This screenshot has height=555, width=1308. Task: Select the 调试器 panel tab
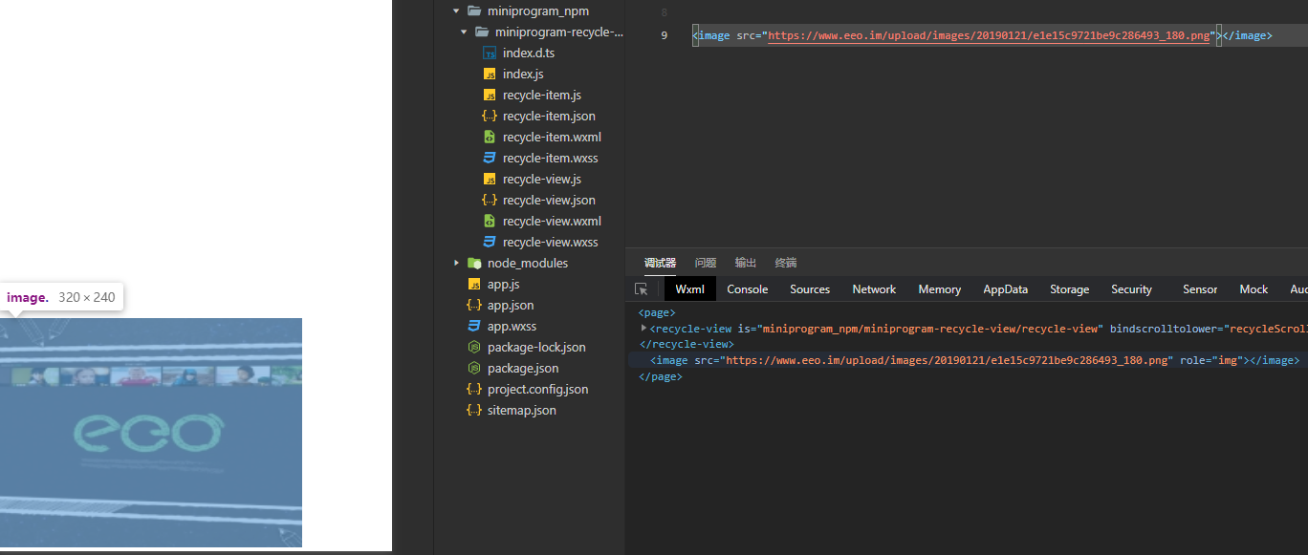[660, 263]
